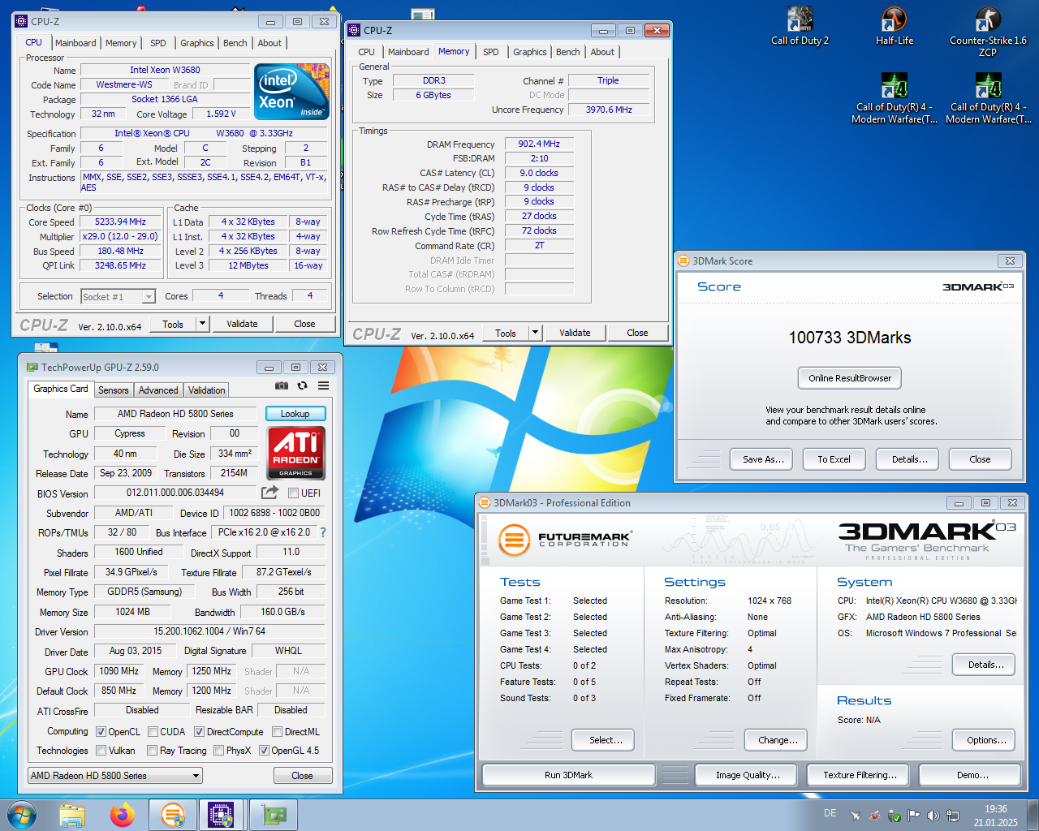The height and width of the screenshot is (831, 1039).
Task: Switch to Mainboard tab in left CPU-Z window
Action: coord(75,43)
